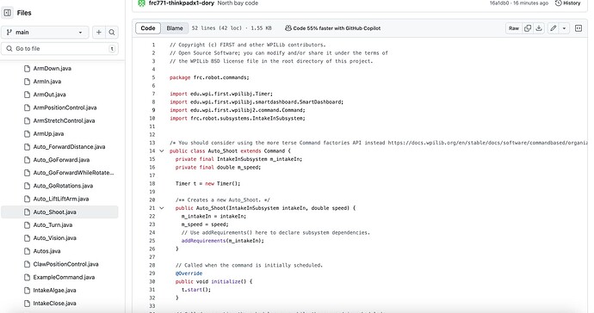Click the Copilot icon in file header
Screen dimensions: 594x313
pos(288,28)
